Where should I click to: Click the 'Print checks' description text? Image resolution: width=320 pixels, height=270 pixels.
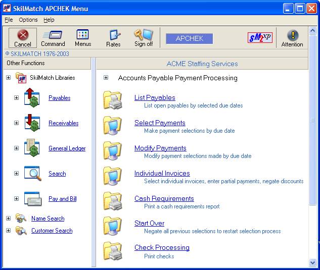[x=159, y=256]
